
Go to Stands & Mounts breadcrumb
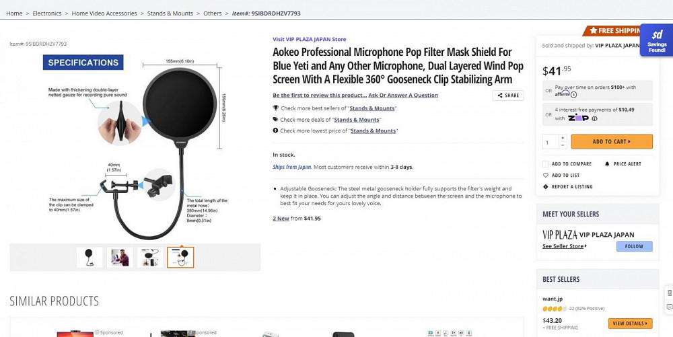pyautogui.click(x=170, y=13)
